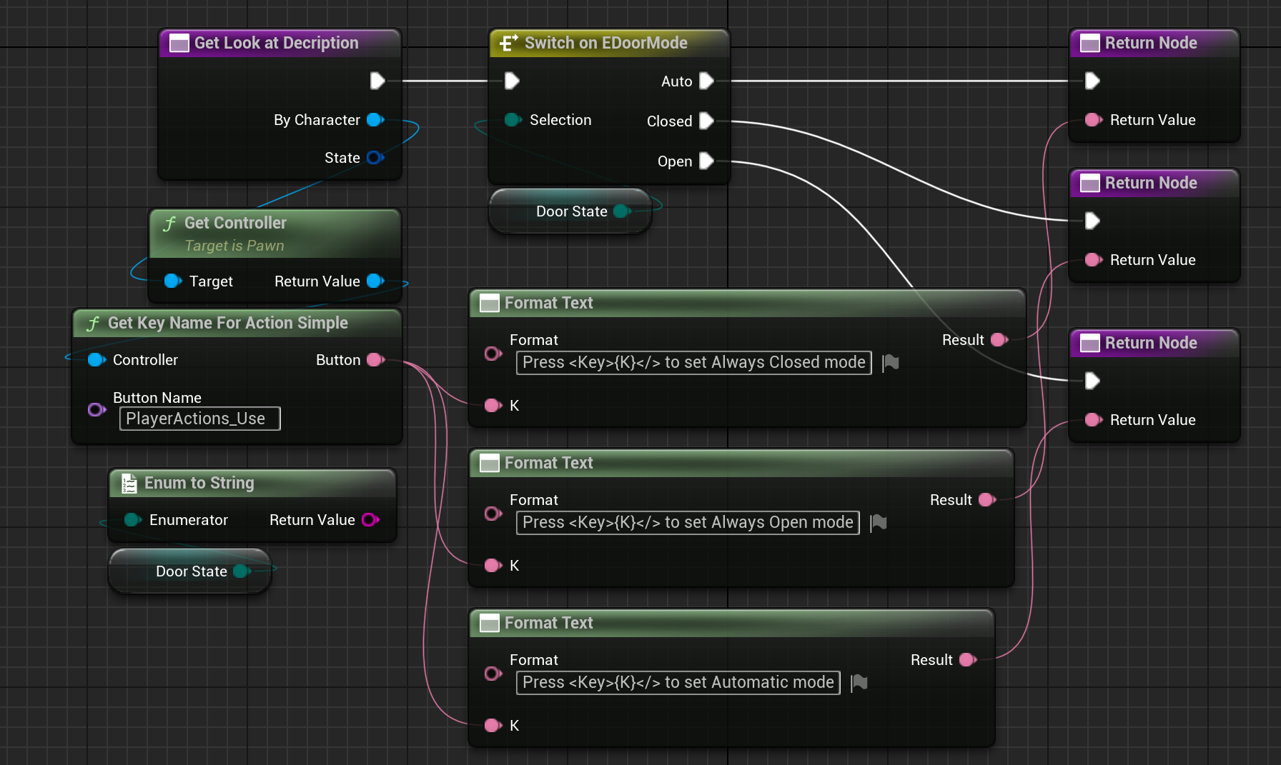The height and width of the screenshot is (765, 1281).
Task: Click the exec input pin on Switch on EDoorMode
Action: click(512, 81)
